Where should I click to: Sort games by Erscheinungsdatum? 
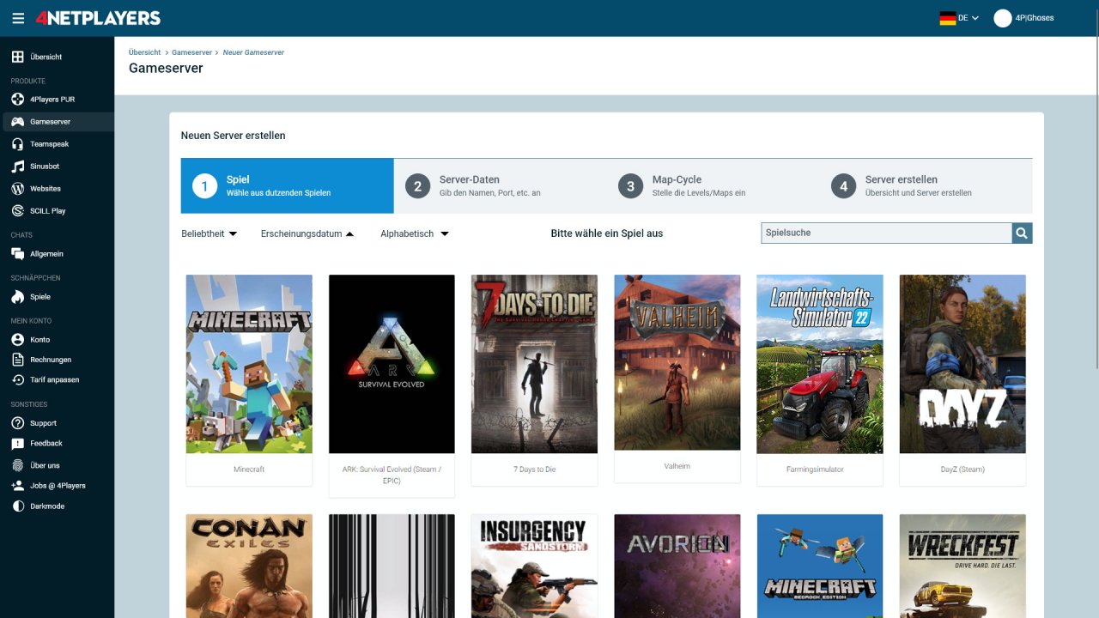(307, 233)
